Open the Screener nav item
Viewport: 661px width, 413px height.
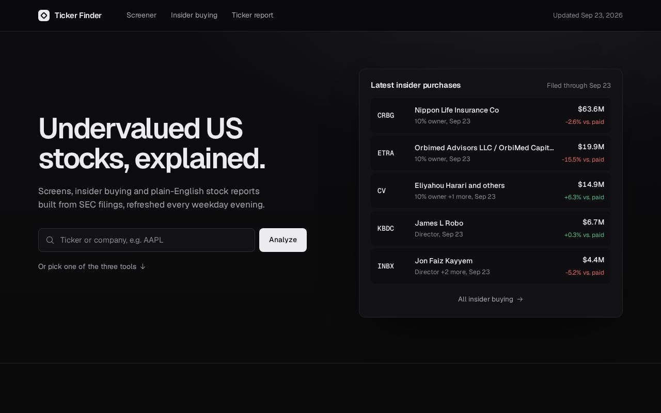141,15
